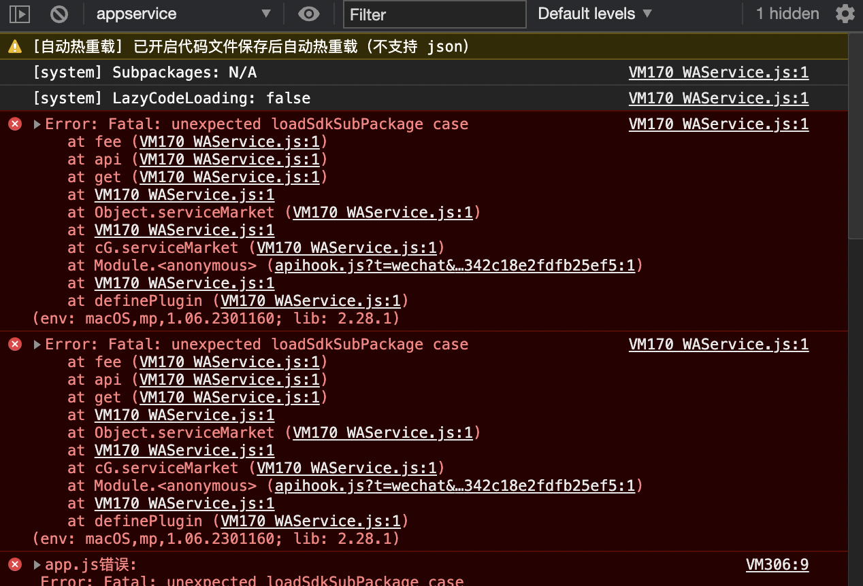Click the red error icon of second Fatal error
Viewport: 863px width, 586px height.
[x=14, y=344]
